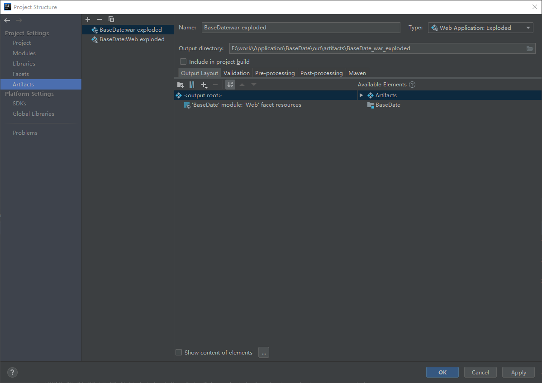Screen dimensions: 542x383
Task: Click the back navigation arrow
Action: 7,20
